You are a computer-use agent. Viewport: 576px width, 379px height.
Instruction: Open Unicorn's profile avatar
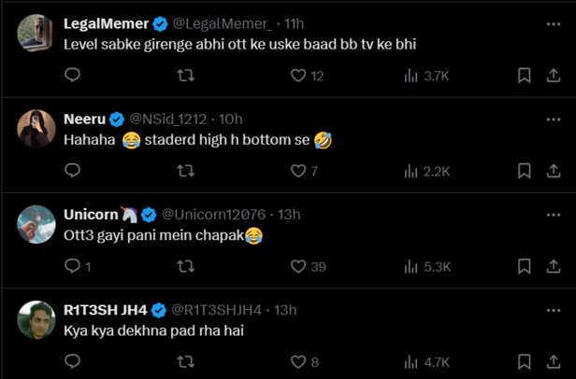pyautogui.click(x=36, y=224)
